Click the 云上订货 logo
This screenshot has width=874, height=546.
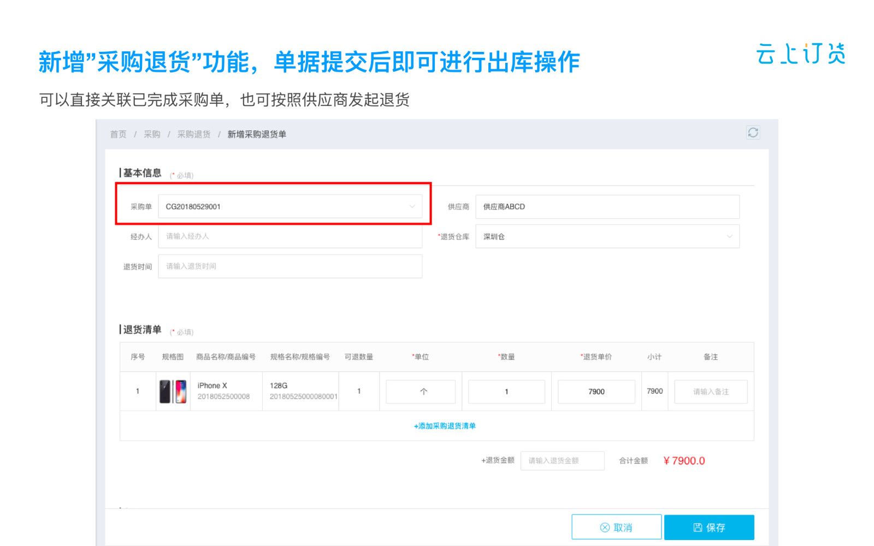[x=801, y=54]
